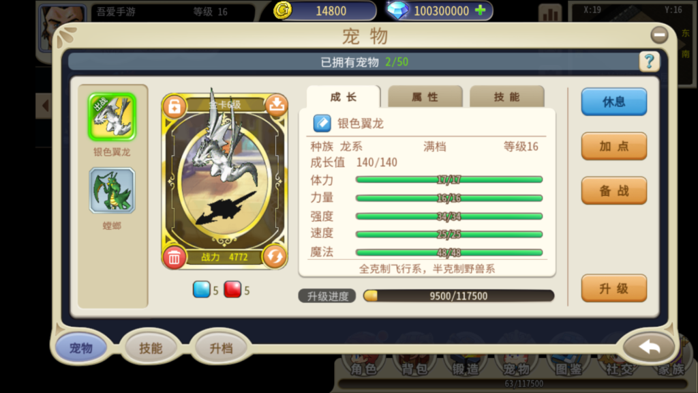Click the 升级 button
Viewport: 698px width, 393px height.
click(x=614, y=289)
